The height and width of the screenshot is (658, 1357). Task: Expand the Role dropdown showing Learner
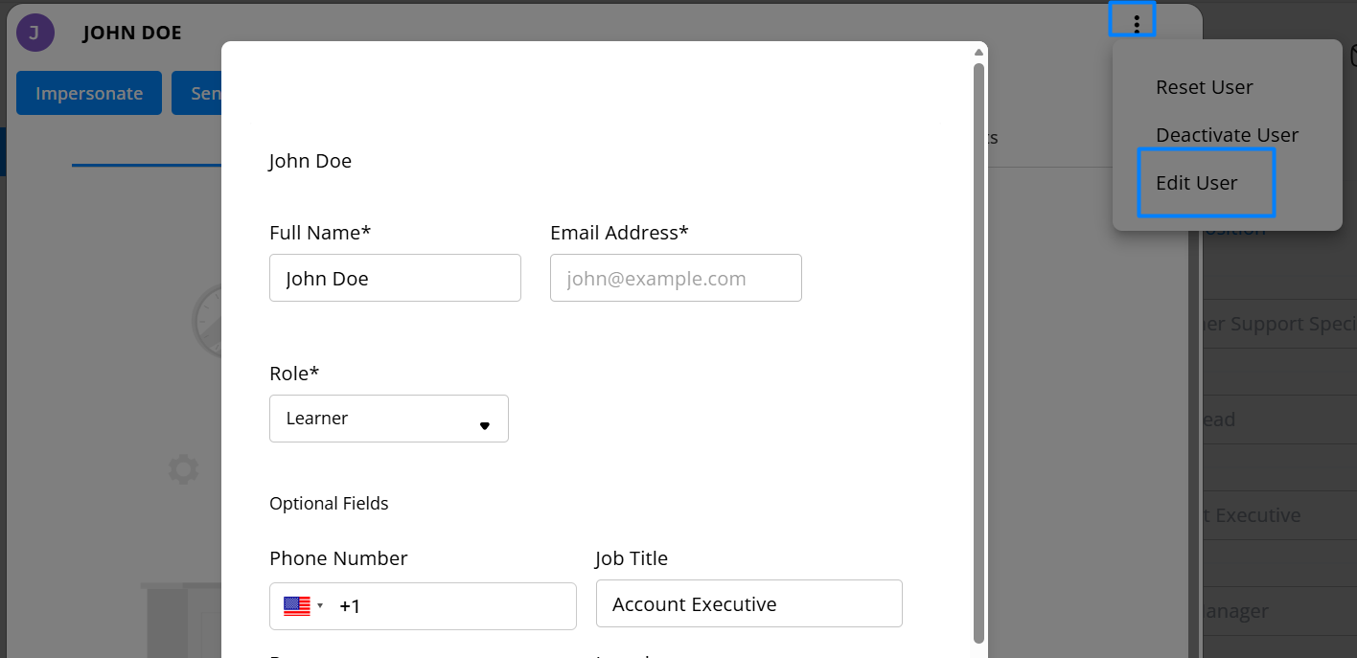[388, 419]
